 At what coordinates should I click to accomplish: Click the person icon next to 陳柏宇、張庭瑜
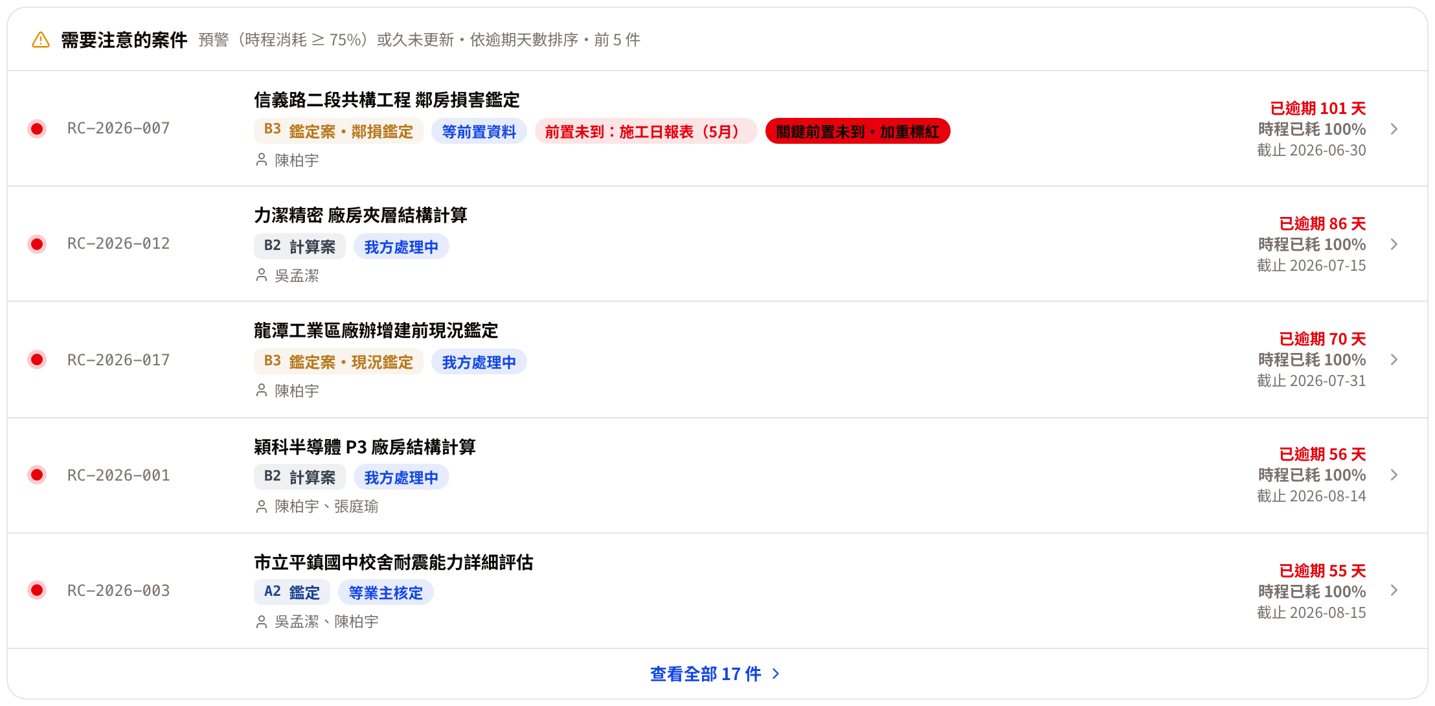pyautogui.click(x=262, y=506)
